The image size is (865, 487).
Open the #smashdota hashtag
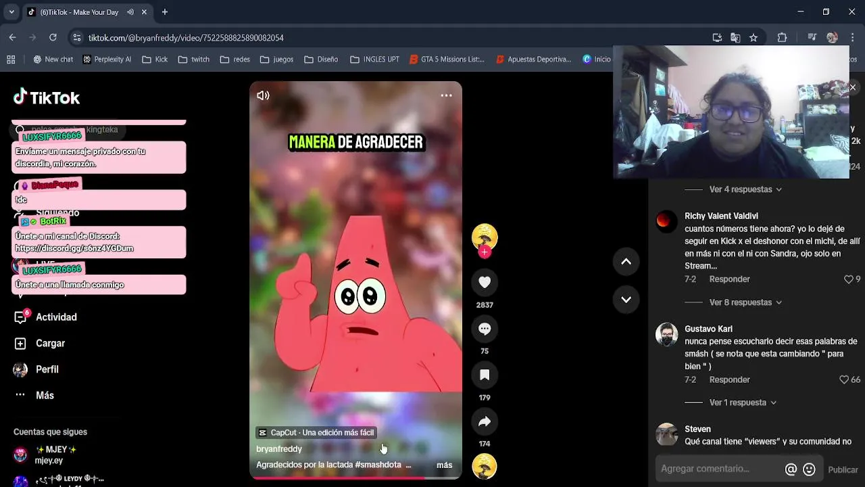pos(378,465)
